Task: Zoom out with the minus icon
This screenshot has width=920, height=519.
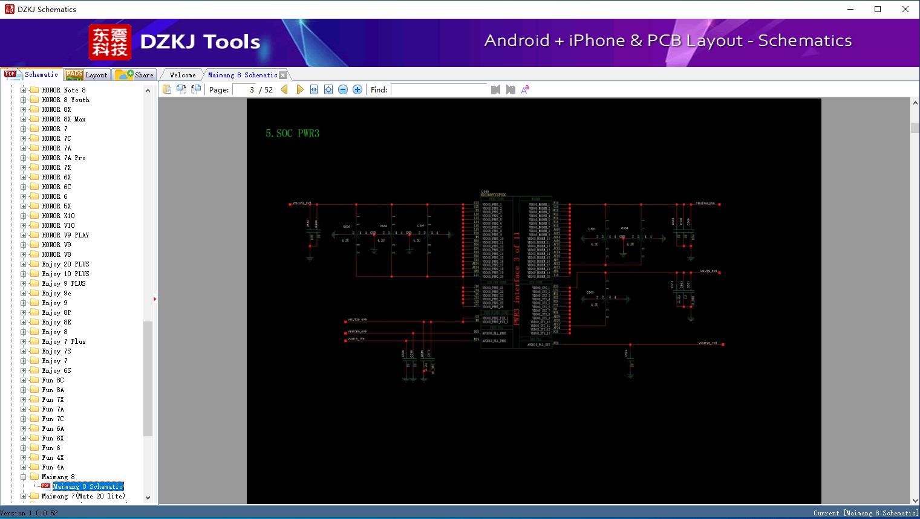Action: pyautogui.click(x=343, y=89)
